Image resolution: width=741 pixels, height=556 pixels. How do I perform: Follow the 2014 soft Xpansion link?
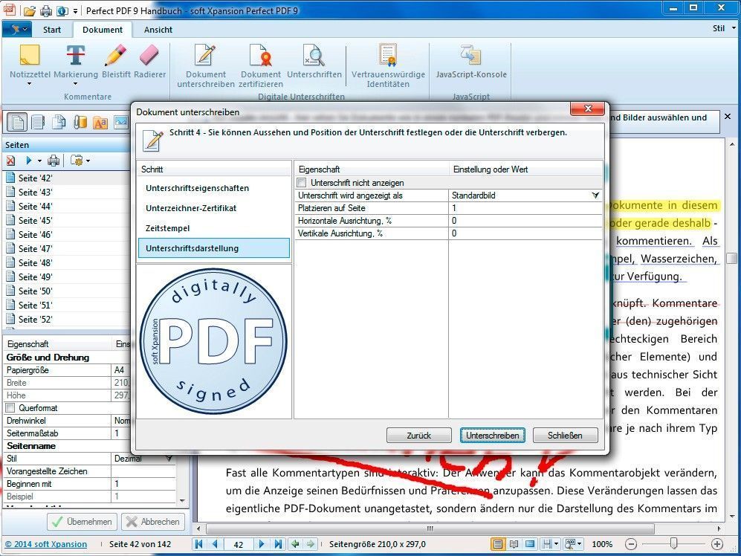[46, 544]
